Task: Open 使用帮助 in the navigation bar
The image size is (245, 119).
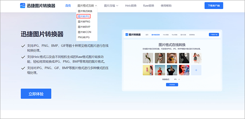Action: pyautogui.click(x=166, y=6)
